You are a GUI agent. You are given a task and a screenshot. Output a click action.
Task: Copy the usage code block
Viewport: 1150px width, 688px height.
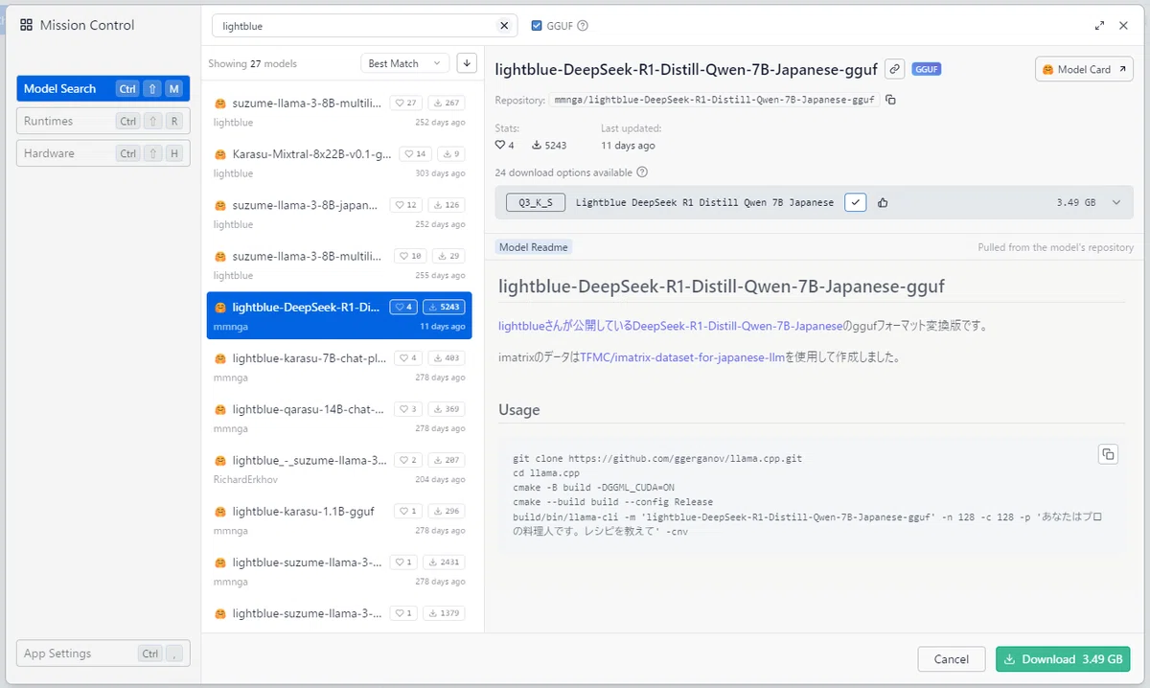[x=1108, y=454]
